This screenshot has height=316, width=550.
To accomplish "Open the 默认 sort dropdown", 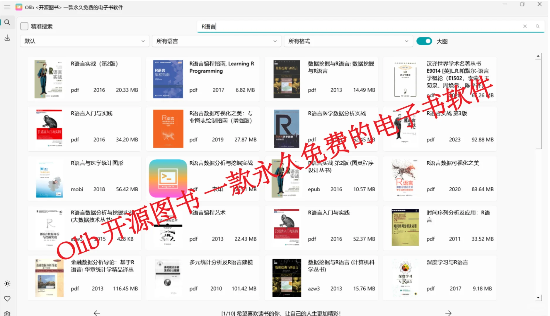I will (85, 41).
